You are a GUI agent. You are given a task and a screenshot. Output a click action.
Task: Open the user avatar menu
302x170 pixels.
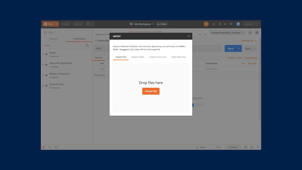pyautogui.click(x=238, y=24)
